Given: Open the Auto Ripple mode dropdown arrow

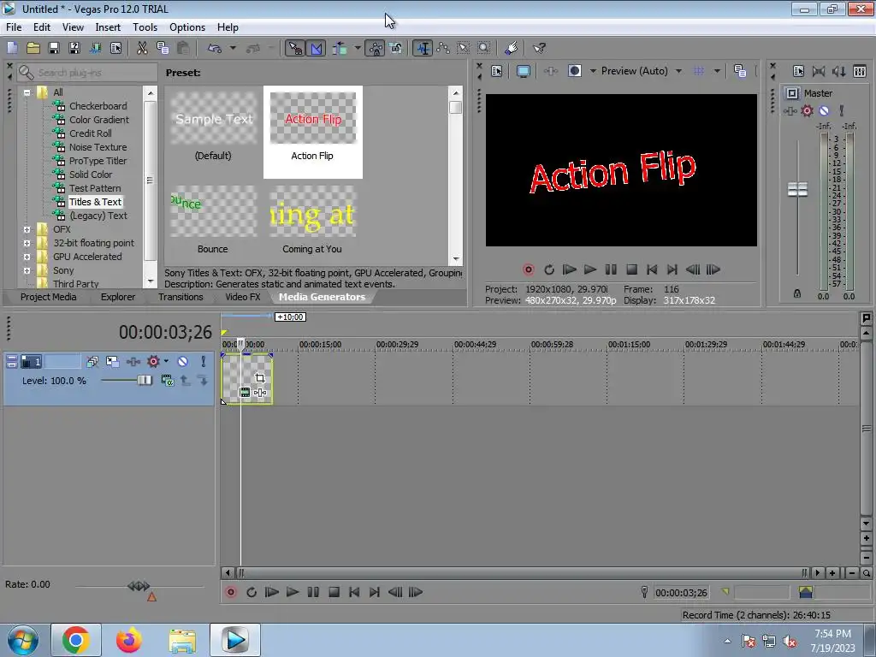Looking at the screenshot, I should tap(358, 49).
